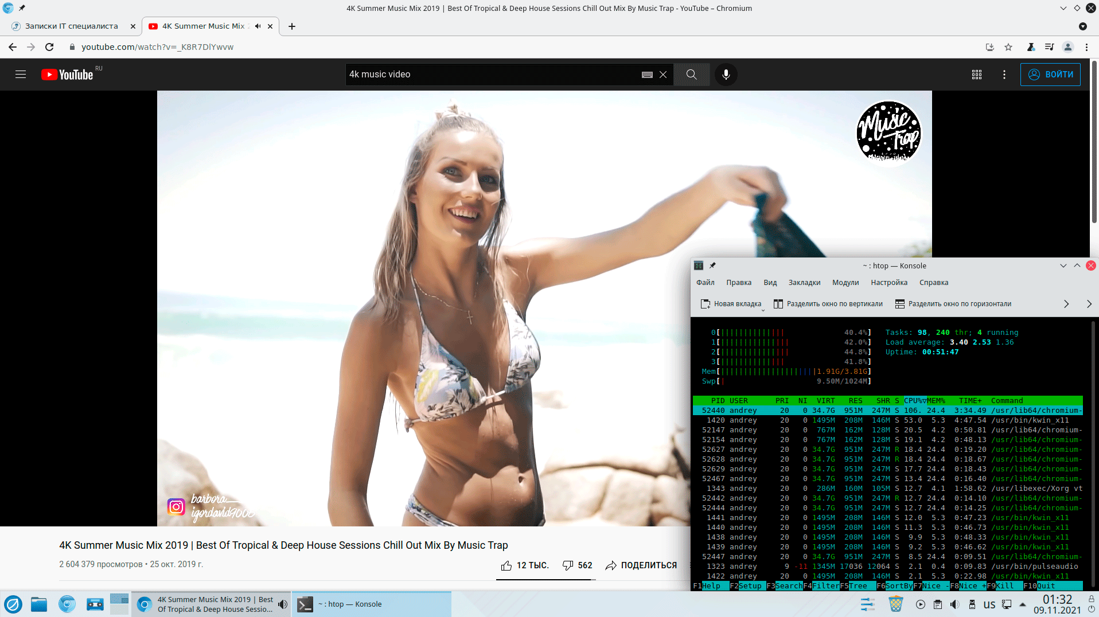Screen dimensions: 1099x617
Task: Open the volume control in system tray
Action: point(954,604)
